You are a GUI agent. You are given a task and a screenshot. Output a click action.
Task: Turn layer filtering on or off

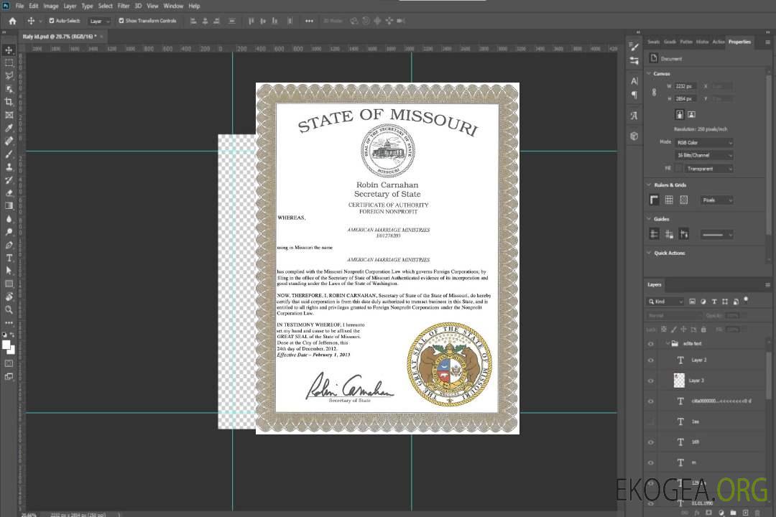point(746,299)
